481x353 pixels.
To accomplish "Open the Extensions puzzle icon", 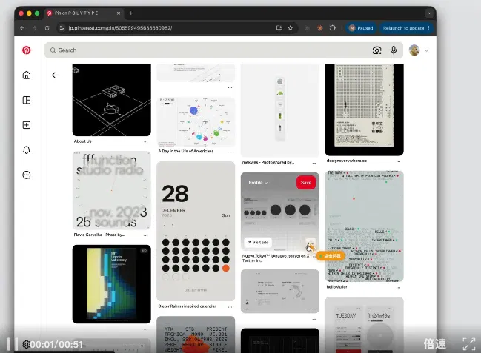I will point(333,28).
